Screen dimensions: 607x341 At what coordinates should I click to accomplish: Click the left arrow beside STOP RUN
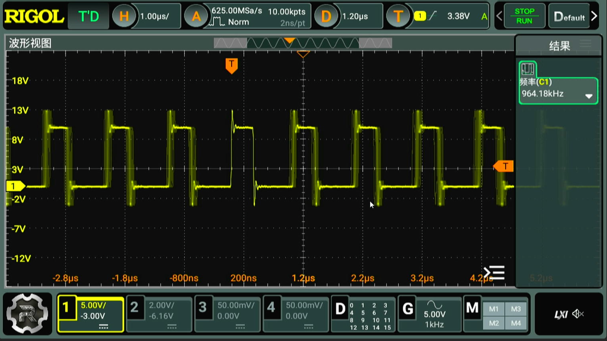click(499, 16)
